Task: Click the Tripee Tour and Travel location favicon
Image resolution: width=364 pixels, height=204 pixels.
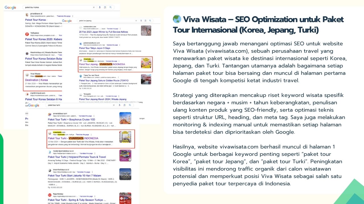Action: pos(81,76)
